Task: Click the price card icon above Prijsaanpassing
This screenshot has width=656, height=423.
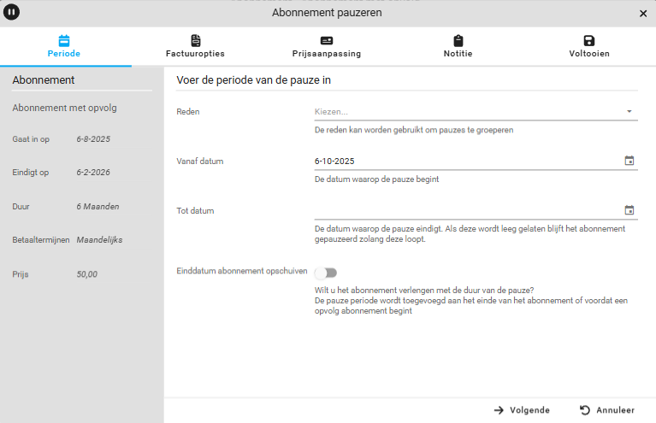Action: click(327, 40)
